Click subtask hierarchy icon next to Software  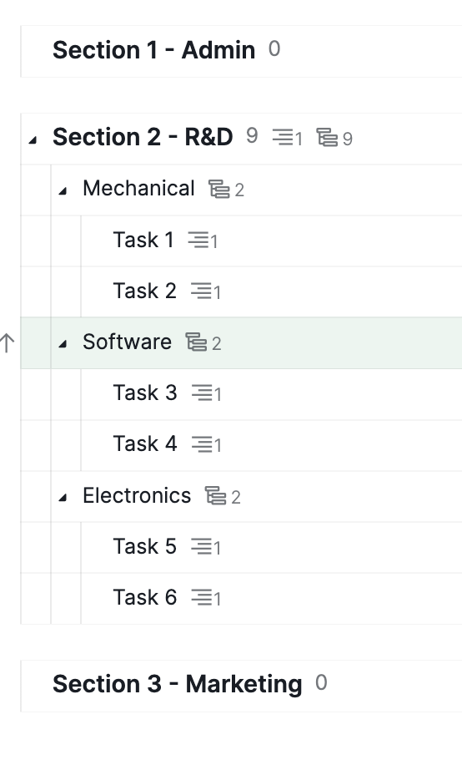coord(196,342)
